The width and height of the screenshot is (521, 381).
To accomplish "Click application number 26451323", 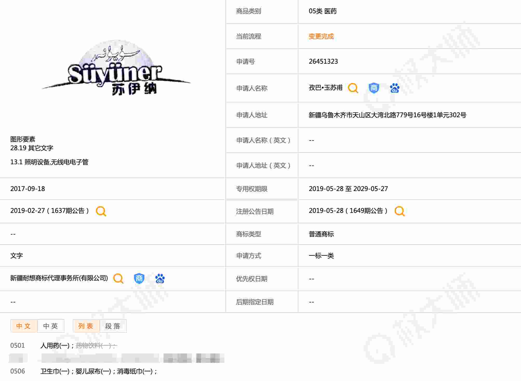I will (x=323, y=62).
